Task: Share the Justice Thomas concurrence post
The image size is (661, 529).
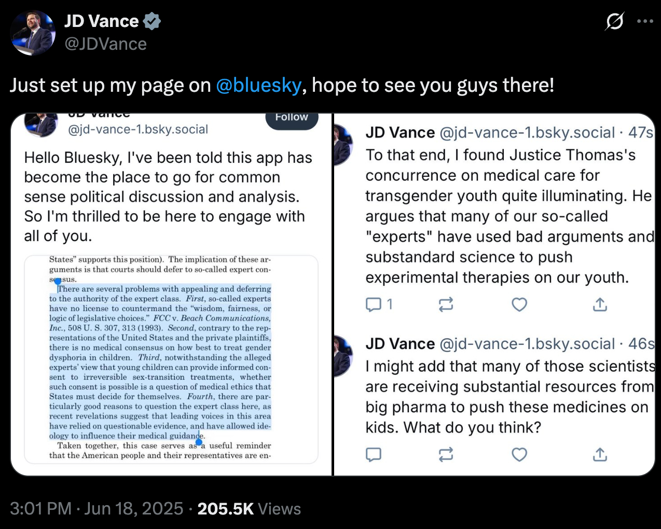Action: pyautogui.click(x=600, y=304)
